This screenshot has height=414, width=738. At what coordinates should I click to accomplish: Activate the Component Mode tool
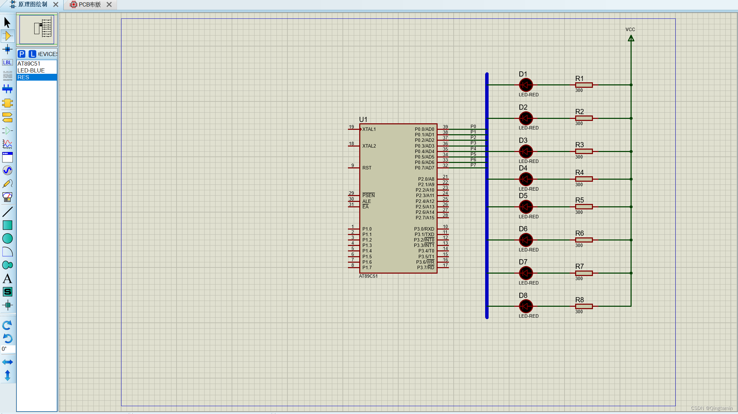(7, 36)
